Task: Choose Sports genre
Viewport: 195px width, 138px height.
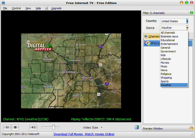Action: click(174, 81)
